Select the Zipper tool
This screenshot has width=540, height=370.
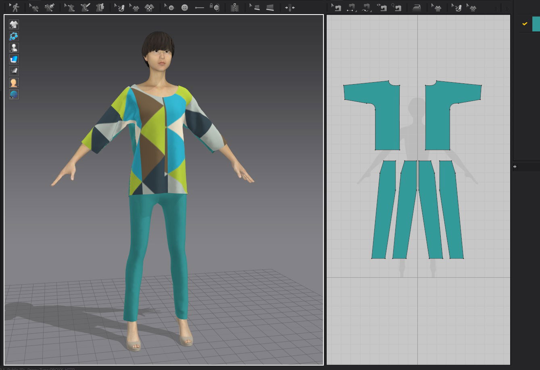tap(235, 7)
